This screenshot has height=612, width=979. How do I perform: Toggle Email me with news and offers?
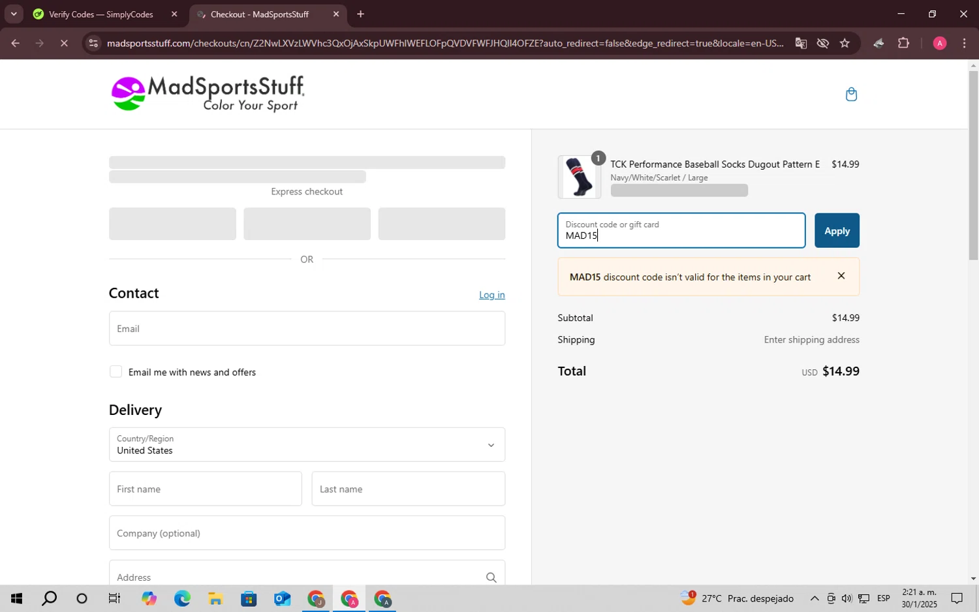(x=116, y=372)
